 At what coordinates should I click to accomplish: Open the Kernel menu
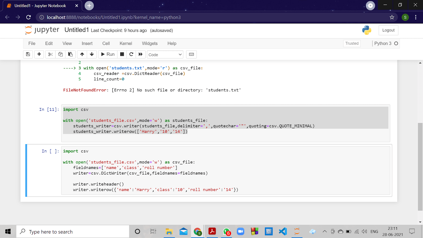(126, 43)
